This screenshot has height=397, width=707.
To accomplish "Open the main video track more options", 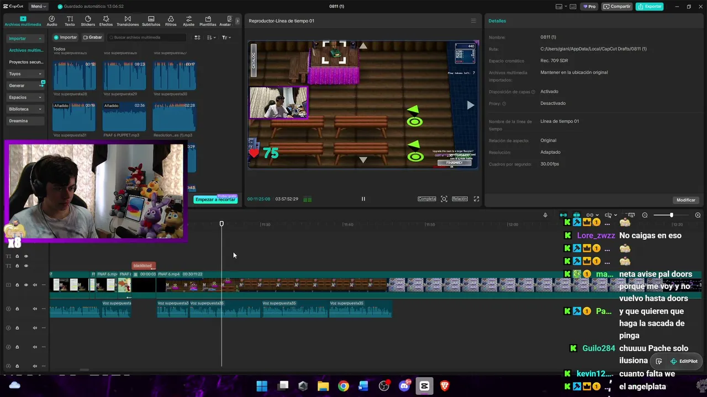I will tap(44, 285).
